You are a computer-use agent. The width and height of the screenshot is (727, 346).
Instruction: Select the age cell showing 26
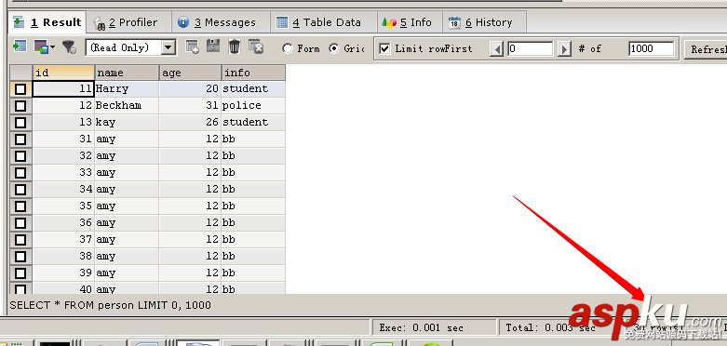coord(190,122)
